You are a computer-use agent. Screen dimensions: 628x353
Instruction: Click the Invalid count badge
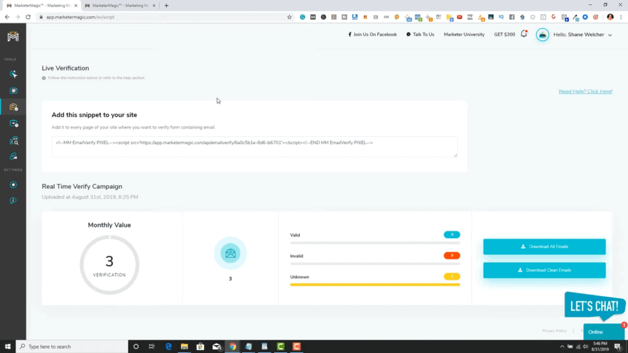(x=452, y=256)
